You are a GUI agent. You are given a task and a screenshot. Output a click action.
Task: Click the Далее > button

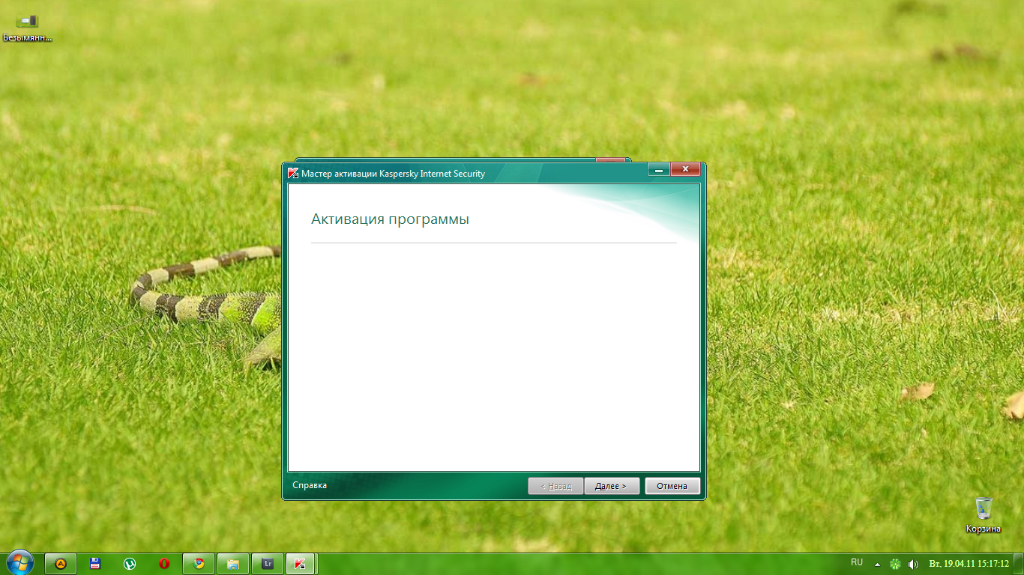click(x=611, y=486)
